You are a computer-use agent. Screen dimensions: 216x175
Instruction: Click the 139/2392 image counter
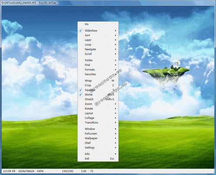tap(68, 171)
